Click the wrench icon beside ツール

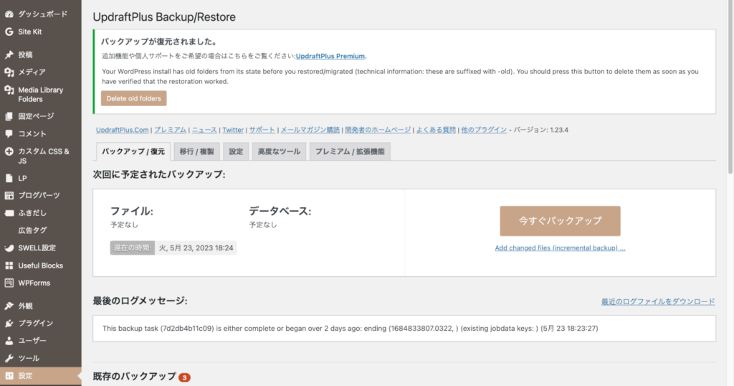pos(9,358)
